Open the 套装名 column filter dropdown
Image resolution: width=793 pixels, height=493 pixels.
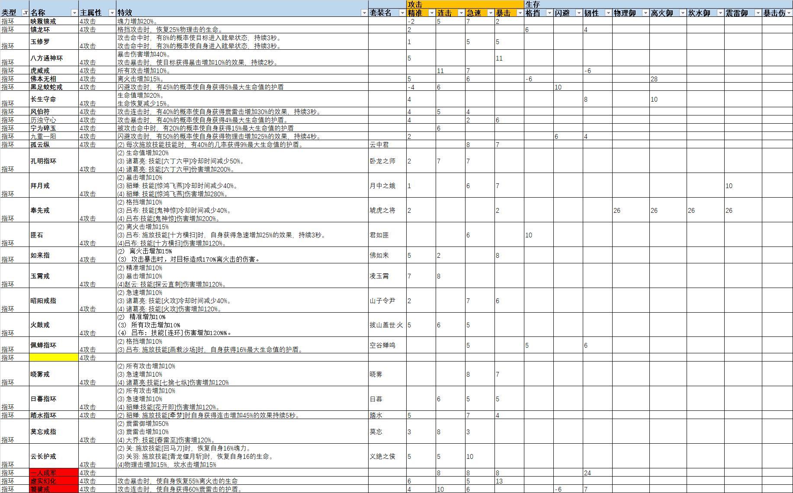[x=402, y=13]
